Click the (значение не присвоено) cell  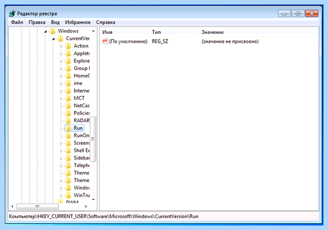230,41
